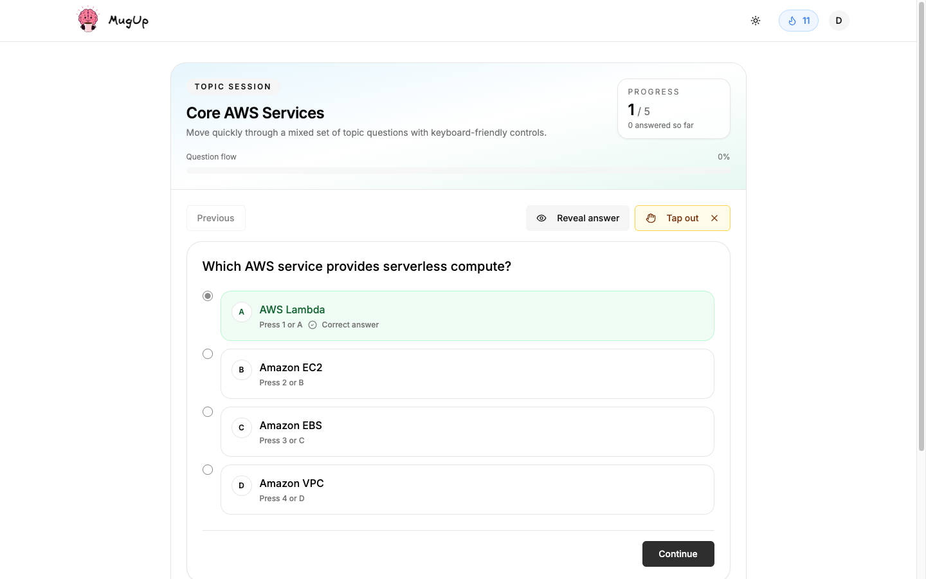
Task: Click the 'Question flow' label
Action: coord(212,157)
